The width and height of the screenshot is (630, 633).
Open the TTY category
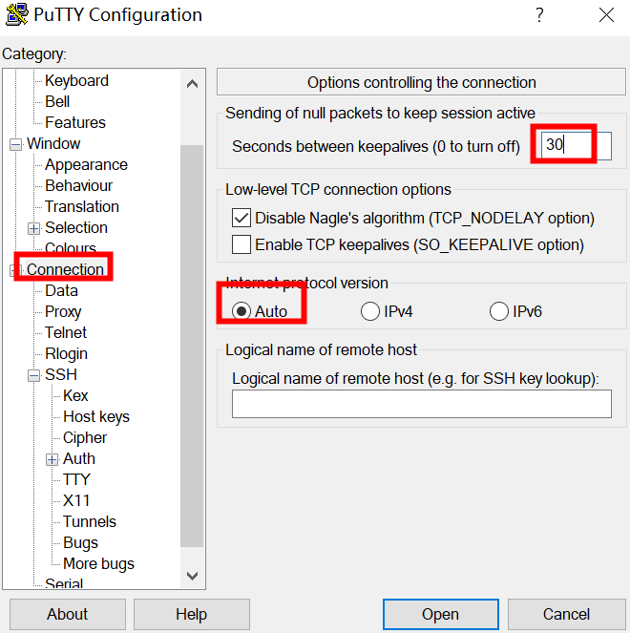tap(76, 479)
